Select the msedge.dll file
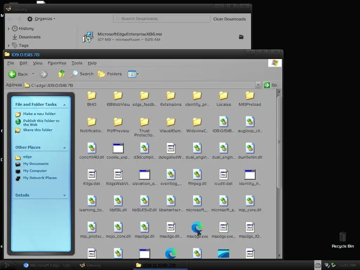 pos(144,227)
